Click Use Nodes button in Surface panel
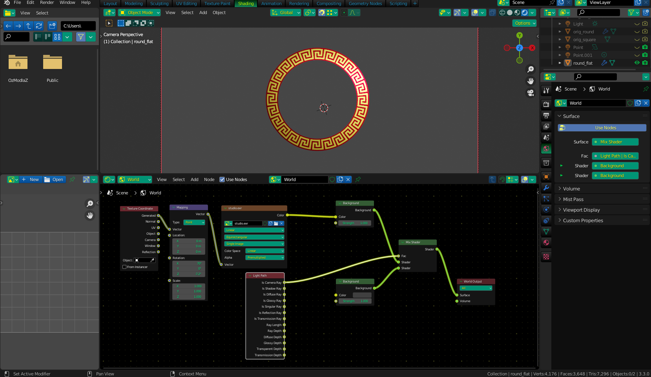Viewport: 651px width, 377px height. coord(602,128)
